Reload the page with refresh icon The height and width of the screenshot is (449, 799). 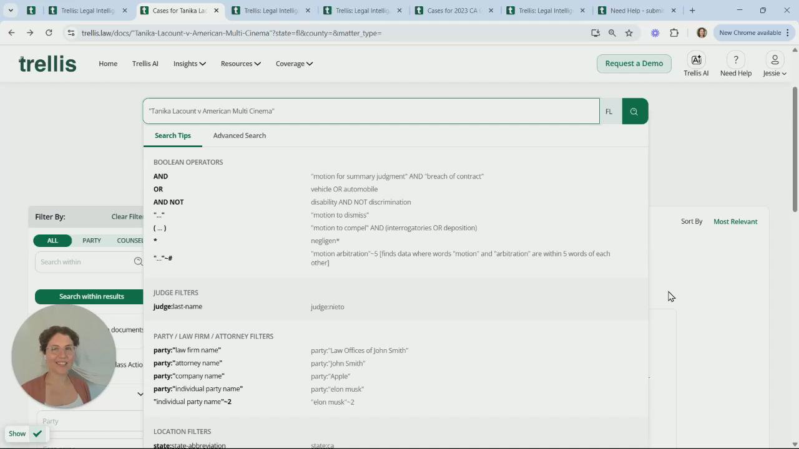[x=49, y=33]
